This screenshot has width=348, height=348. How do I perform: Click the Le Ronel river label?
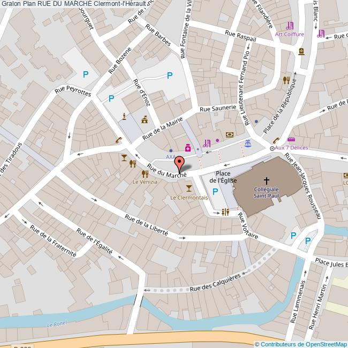pyautogui.click(x=55, y=324)
